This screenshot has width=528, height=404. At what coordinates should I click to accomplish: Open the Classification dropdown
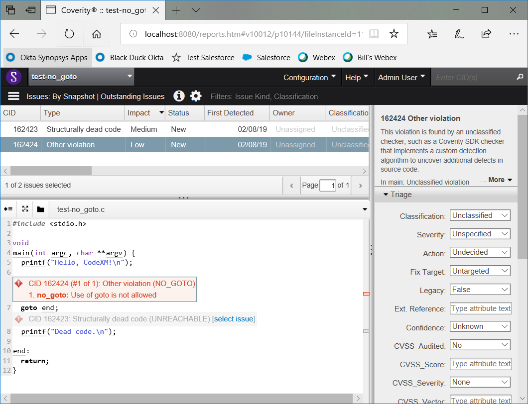480,215
